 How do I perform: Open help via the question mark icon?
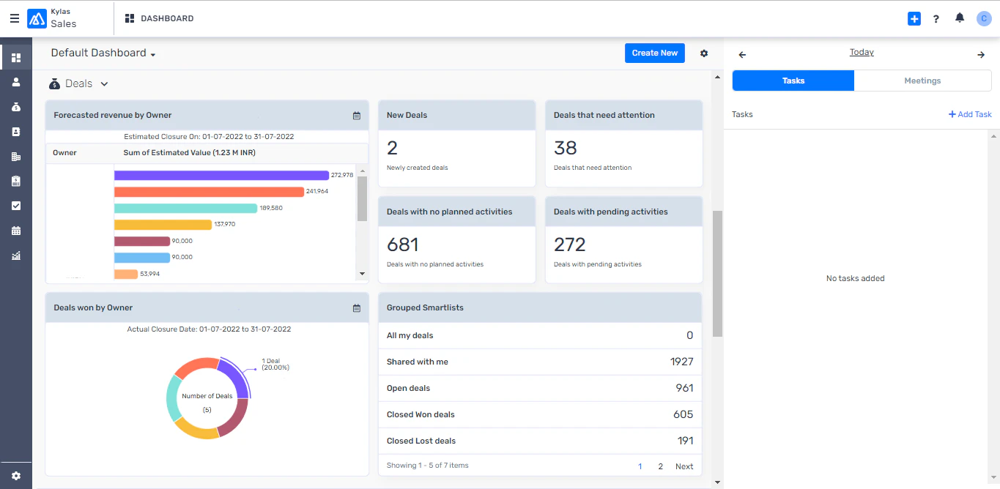point(936,18)
